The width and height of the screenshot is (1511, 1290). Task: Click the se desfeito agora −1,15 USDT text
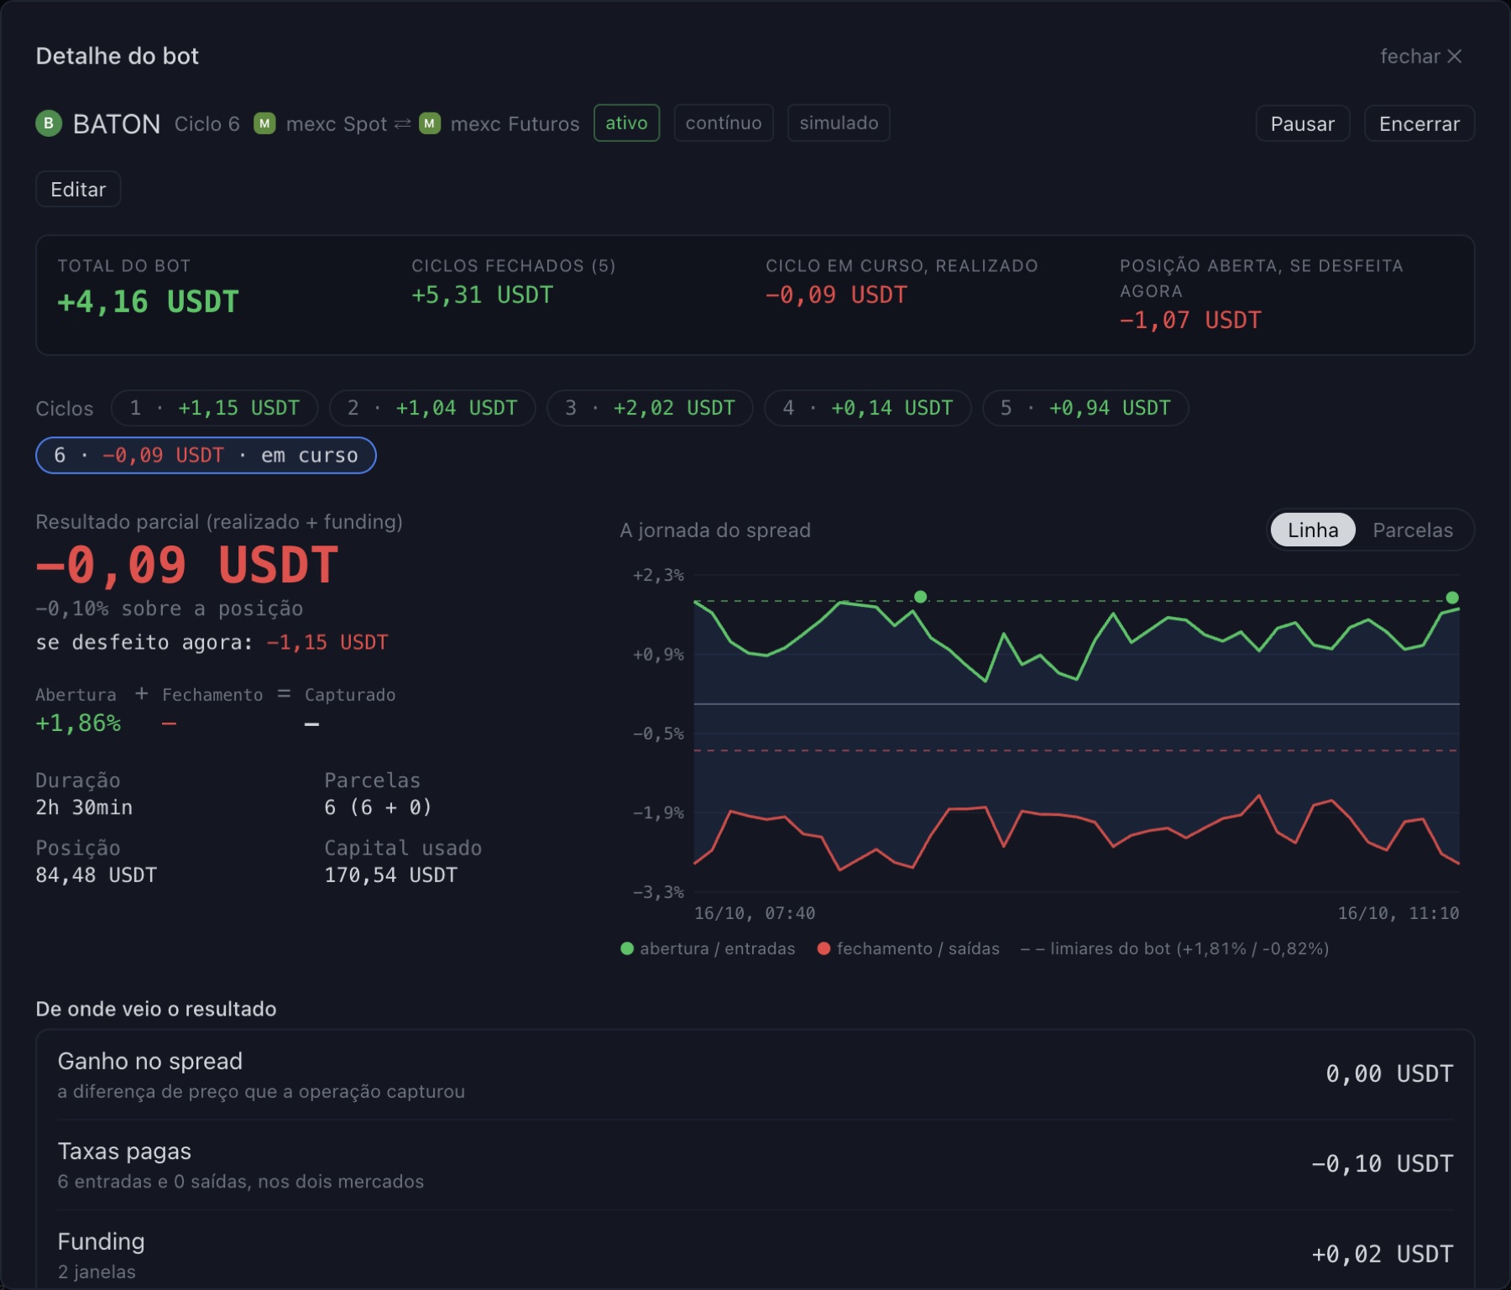click(212, 642)
